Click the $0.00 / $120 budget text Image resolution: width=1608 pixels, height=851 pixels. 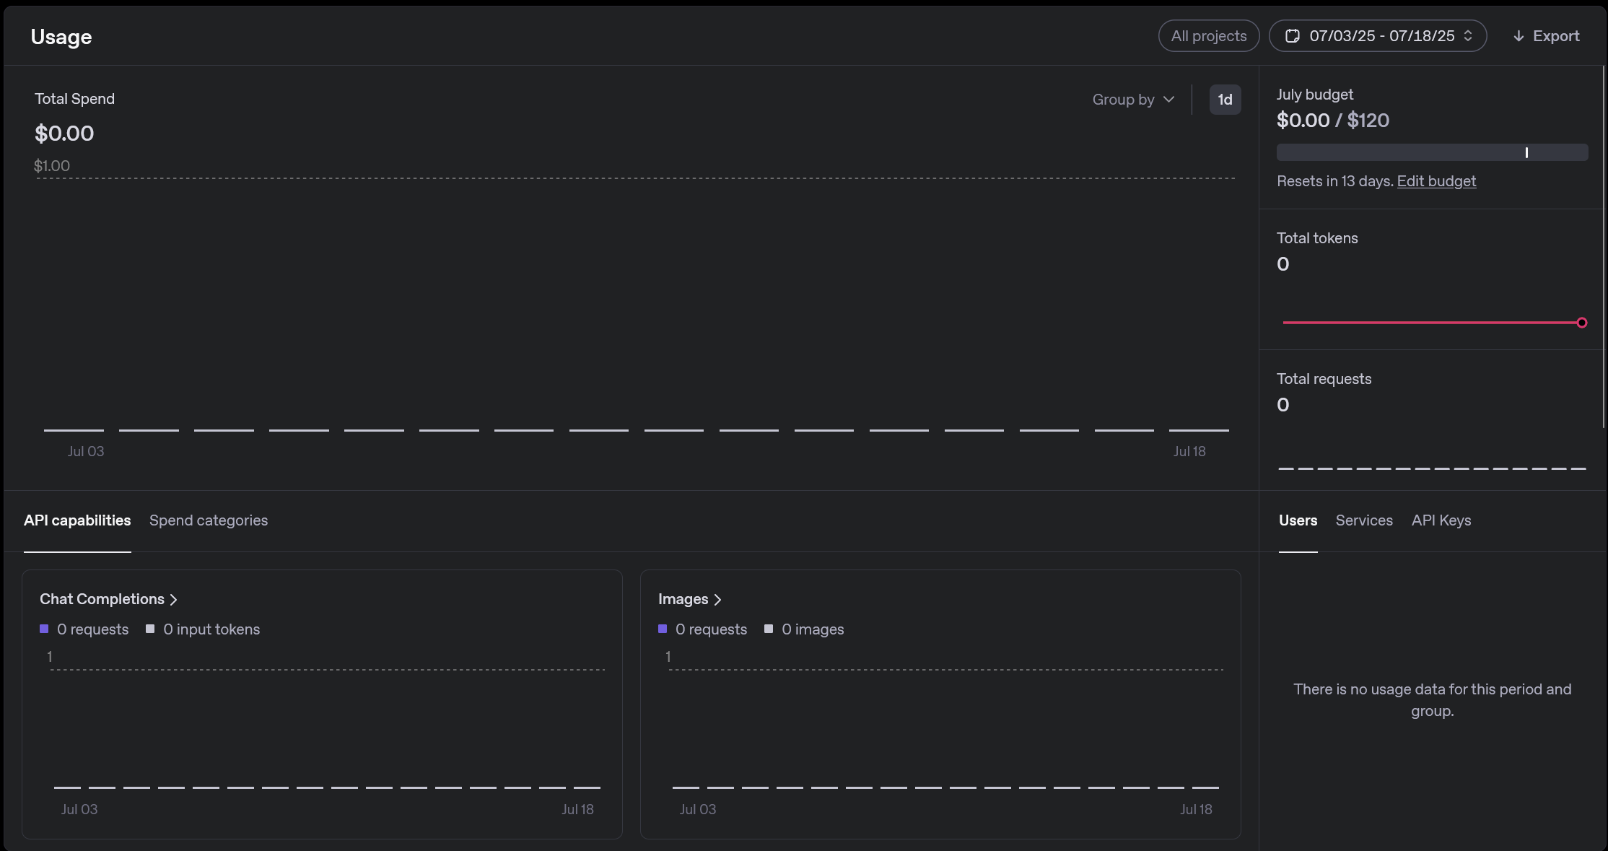[1333, 121]
